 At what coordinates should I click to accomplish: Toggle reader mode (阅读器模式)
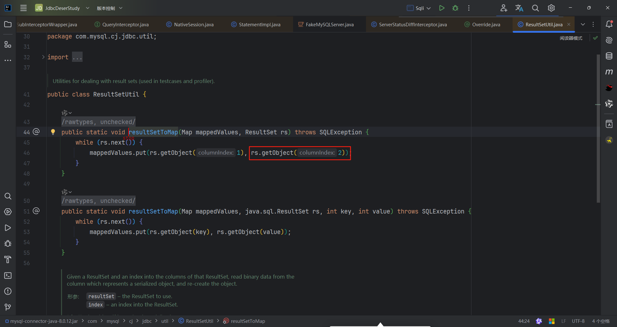[571, 38]
